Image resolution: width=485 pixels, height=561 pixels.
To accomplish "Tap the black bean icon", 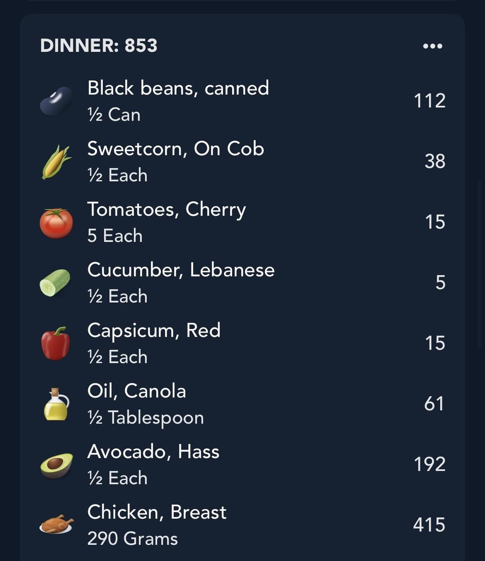I will coord(56,101).
